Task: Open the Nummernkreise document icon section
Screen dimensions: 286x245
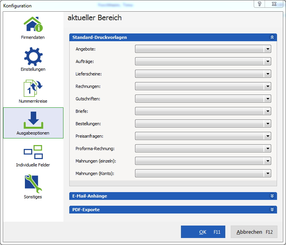Action: pyautogui.click(x=33, y=88)
